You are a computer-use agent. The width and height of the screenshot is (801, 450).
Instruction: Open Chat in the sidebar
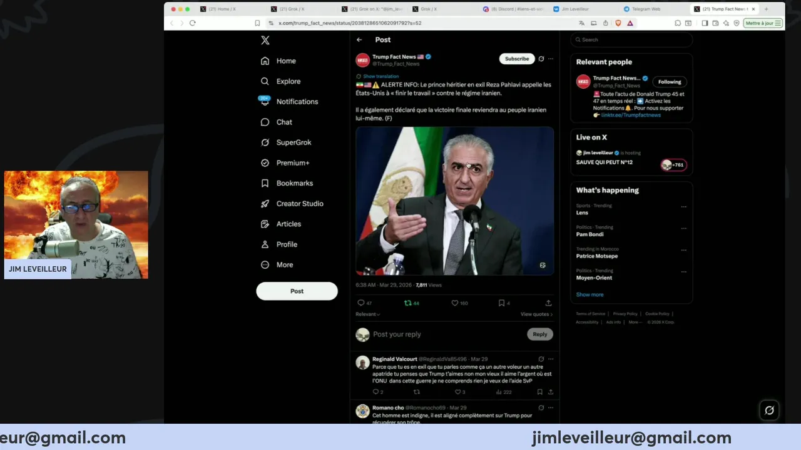click(276, 122)
